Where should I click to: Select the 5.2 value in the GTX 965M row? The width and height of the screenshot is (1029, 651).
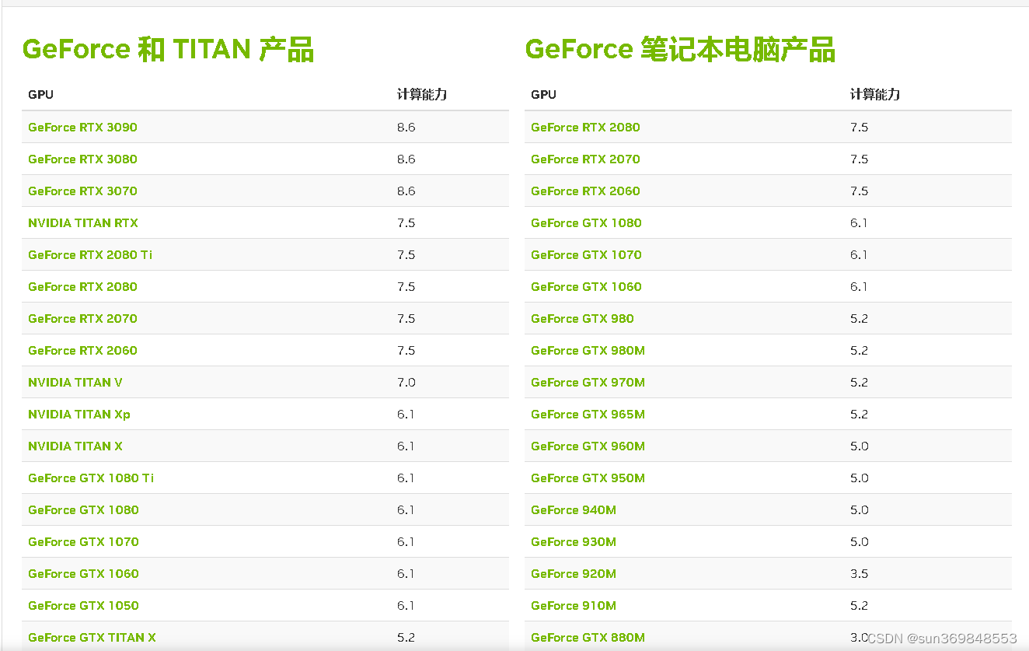(x=859, y=414)
